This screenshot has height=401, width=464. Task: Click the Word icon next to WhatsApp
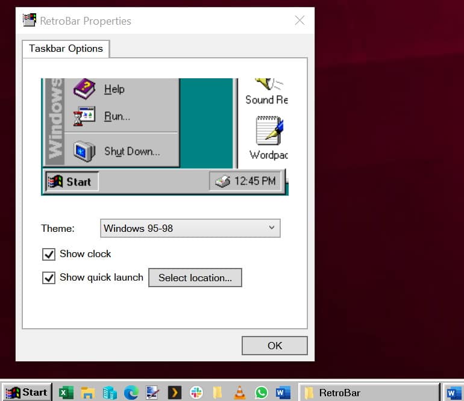[282, 393]
